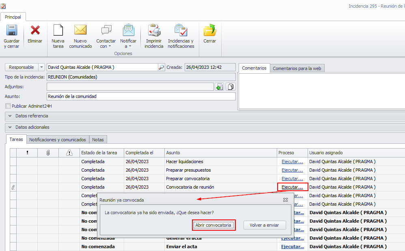Image resolution: width=405 pixels, height=251 pixels.
Task: Click the Adjuntos field
Action: pos(130,87)
